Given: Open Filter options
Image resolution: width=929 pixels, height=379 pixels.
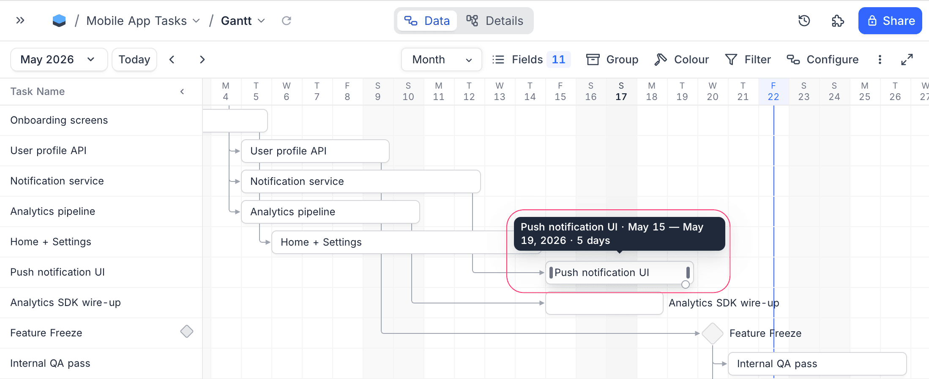Looking at the screenshot, I should click(x=748, y=60).
